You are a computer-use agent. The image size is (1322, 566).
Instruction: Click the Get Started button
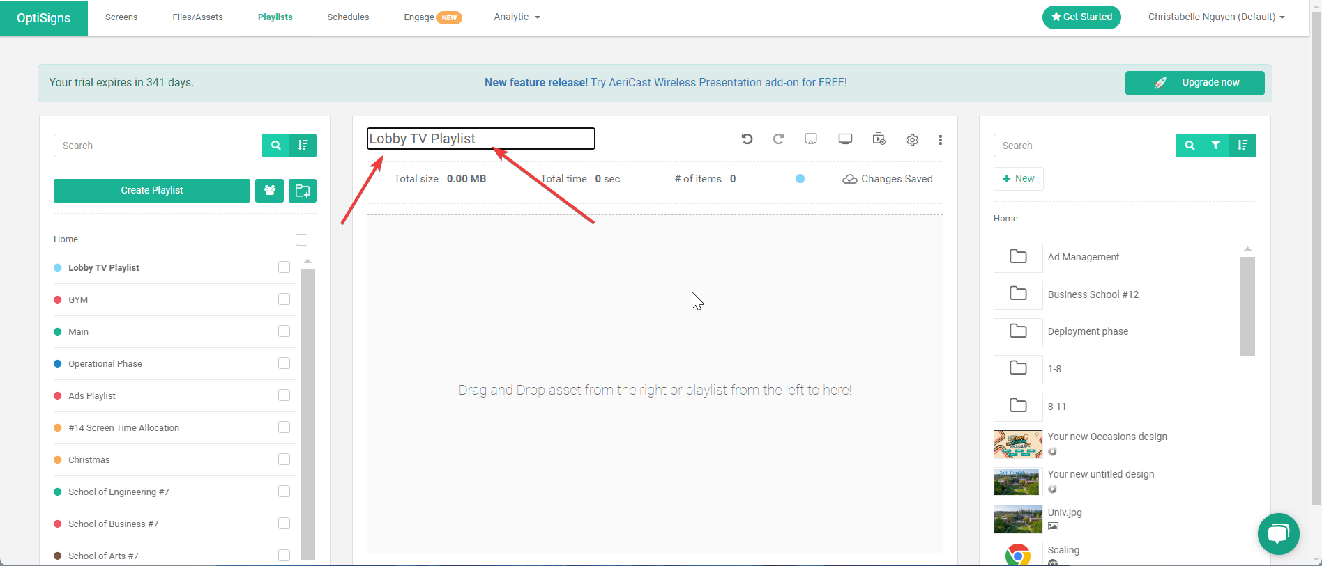tap(1081, 17)
